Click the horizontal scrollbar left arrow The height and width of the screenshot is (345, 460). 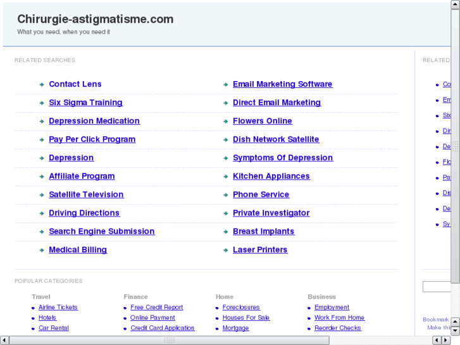4,341
